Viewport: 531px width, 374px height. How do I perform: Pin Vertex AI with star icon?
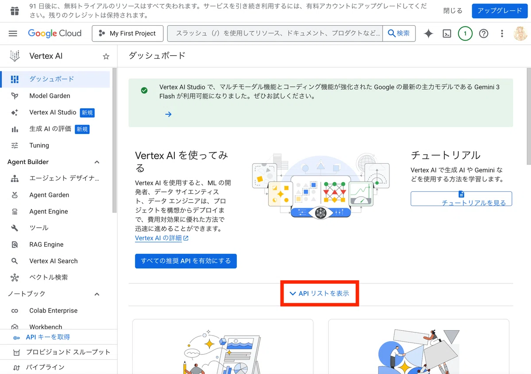coord(106,56)
